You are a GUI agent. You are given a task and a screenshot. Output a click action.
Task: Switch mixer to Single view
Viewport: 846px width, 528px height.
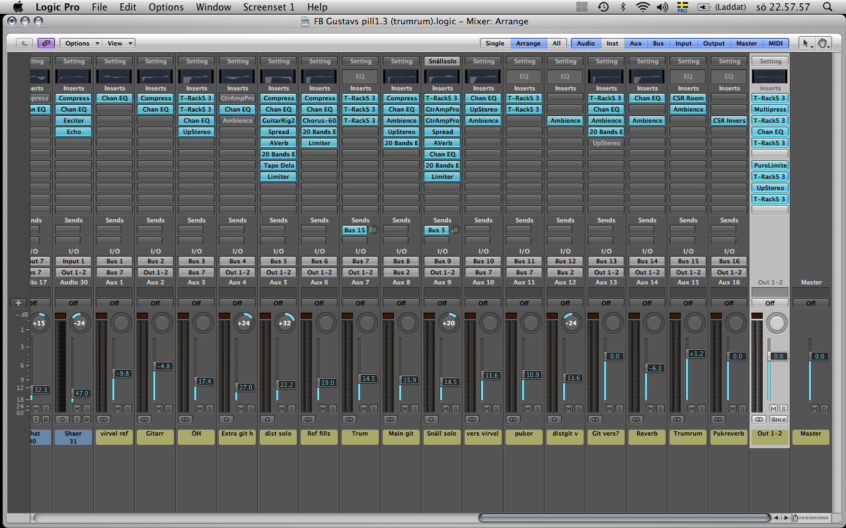[x=495, y=43]
